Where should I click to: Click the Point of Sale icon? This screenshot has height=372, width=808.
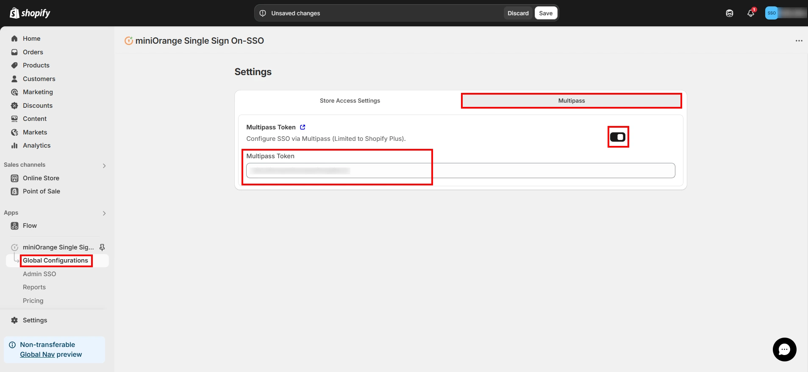pos(14,191)
